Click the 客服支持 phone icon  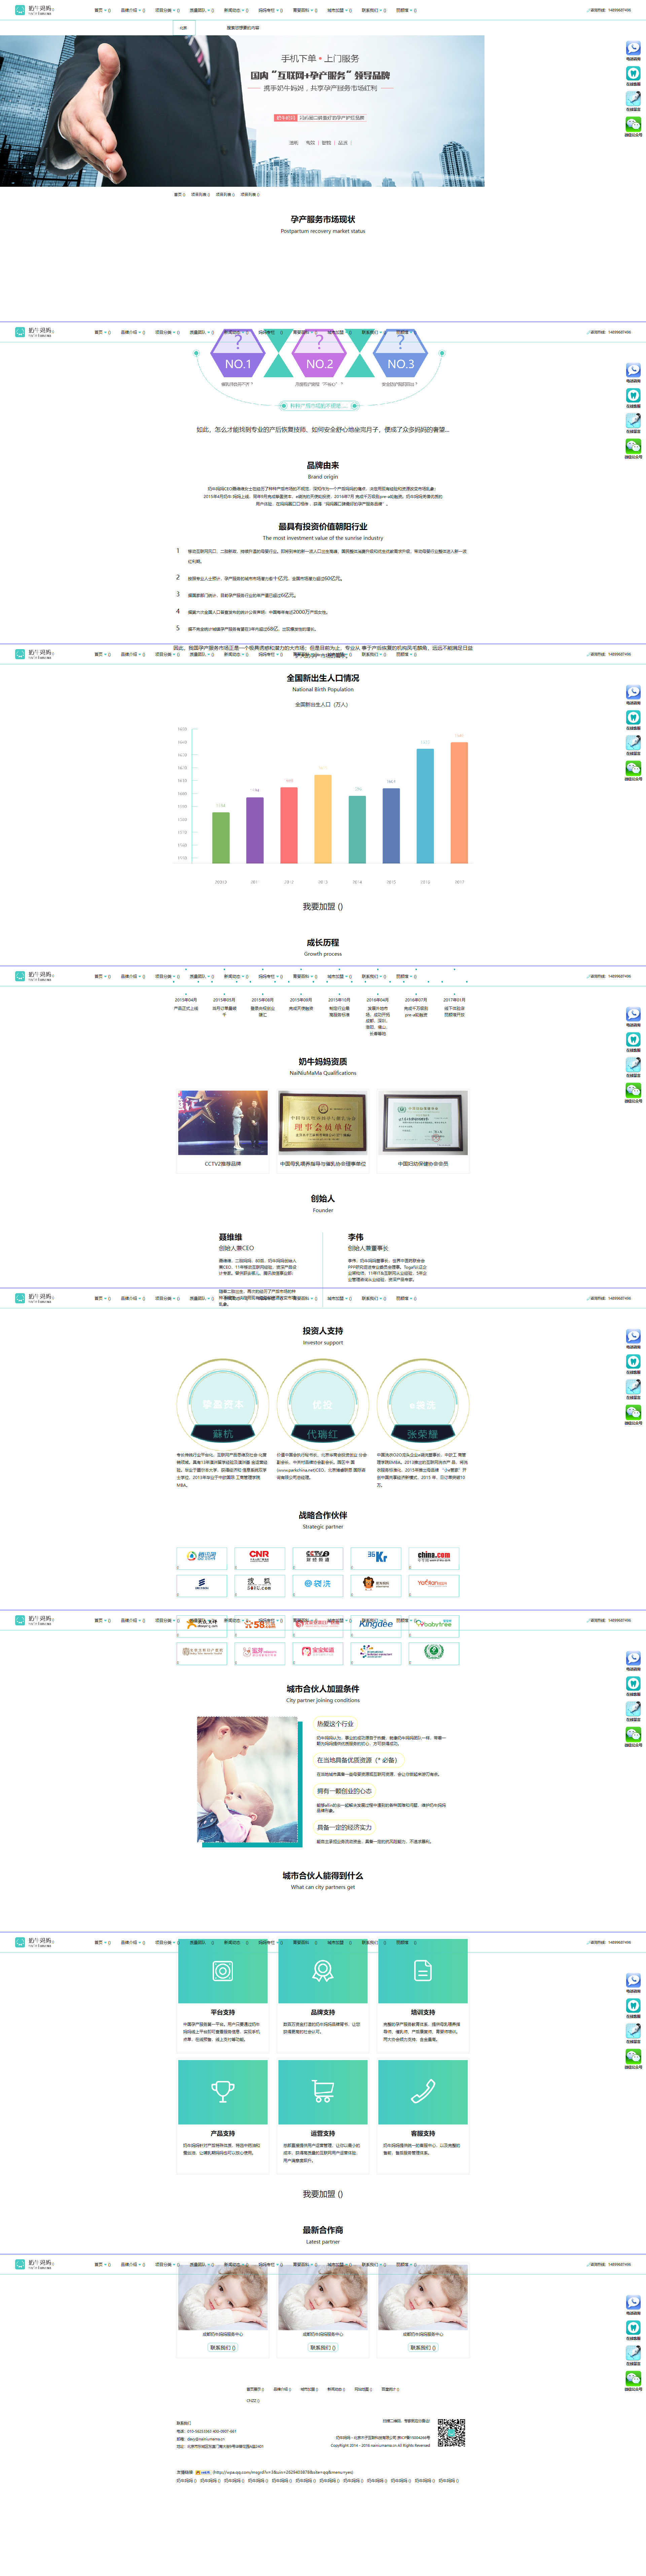click(423, 2091)
